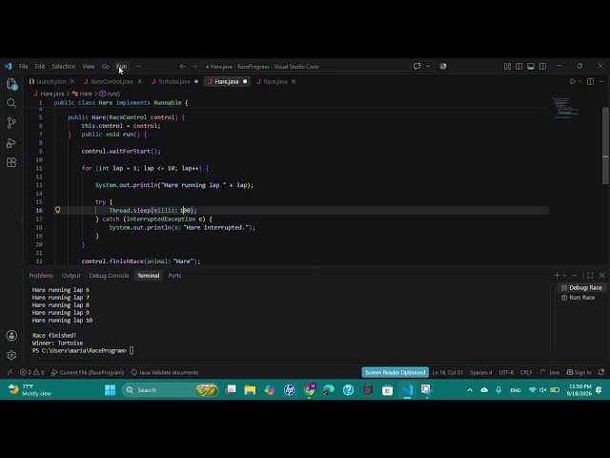Open the Run menu
This screenshot has width=610, height=458.
121,67
